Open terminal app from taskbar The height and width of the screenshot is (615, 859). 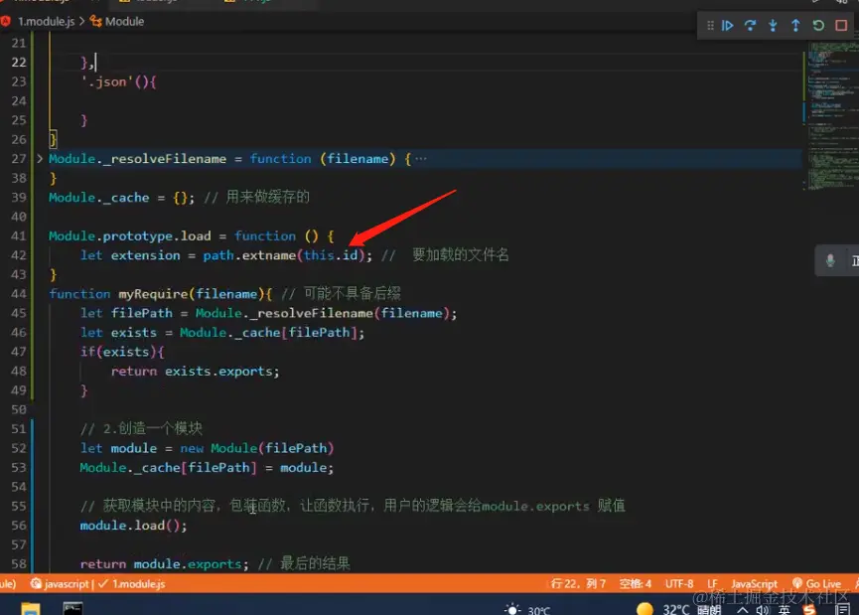coord(72,608)
